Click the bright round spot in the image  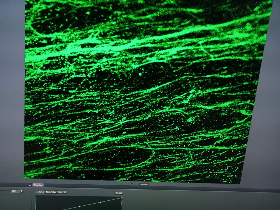point(140,74)
